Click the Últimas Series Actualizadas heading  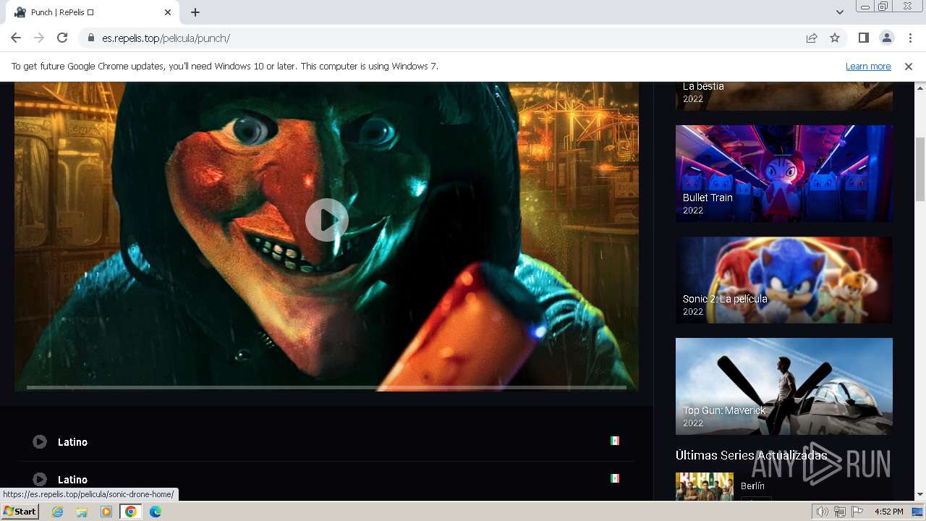[x=751, y=455]
